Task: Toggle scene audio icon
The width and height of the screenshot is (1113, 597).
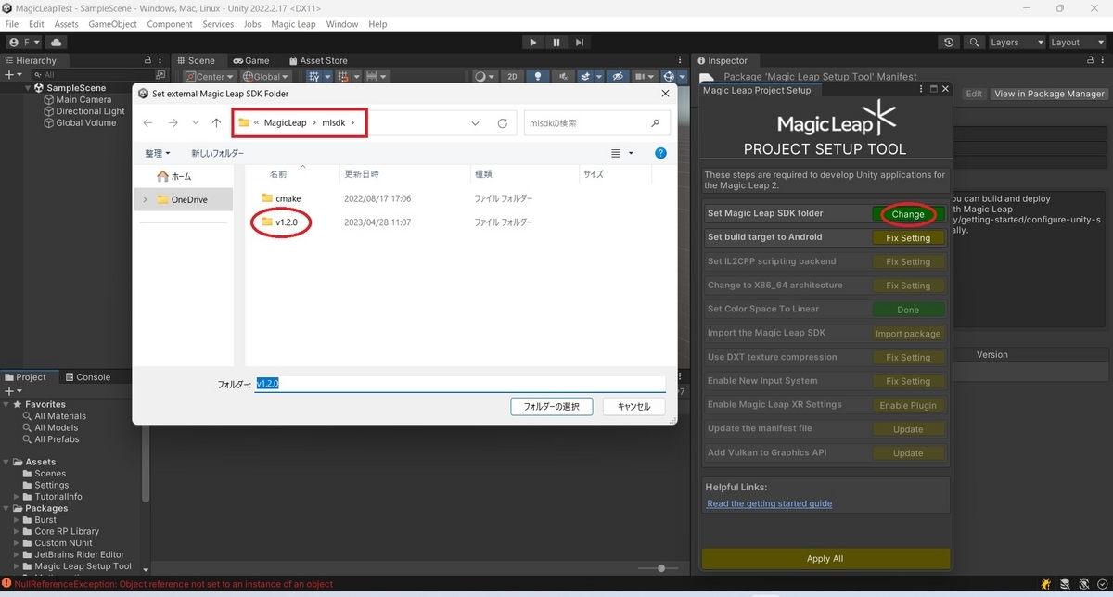Action: [x=562, y=77]
